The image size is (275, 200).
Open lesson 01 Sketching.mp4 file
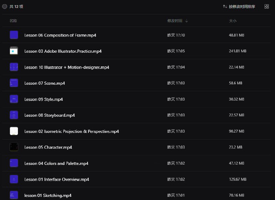48,196
